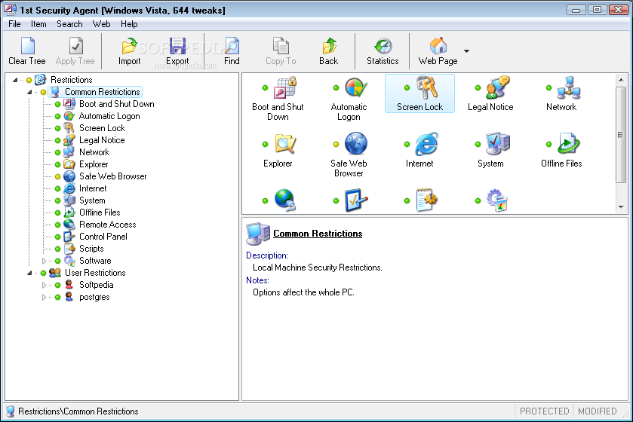Expand the postgres user node
The height and width of the screenshot is (422, 633).
point(44,298)
